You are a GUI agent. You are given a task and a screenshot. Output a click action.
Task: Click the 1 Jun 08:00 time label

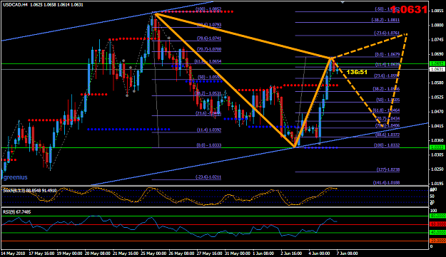263,253
